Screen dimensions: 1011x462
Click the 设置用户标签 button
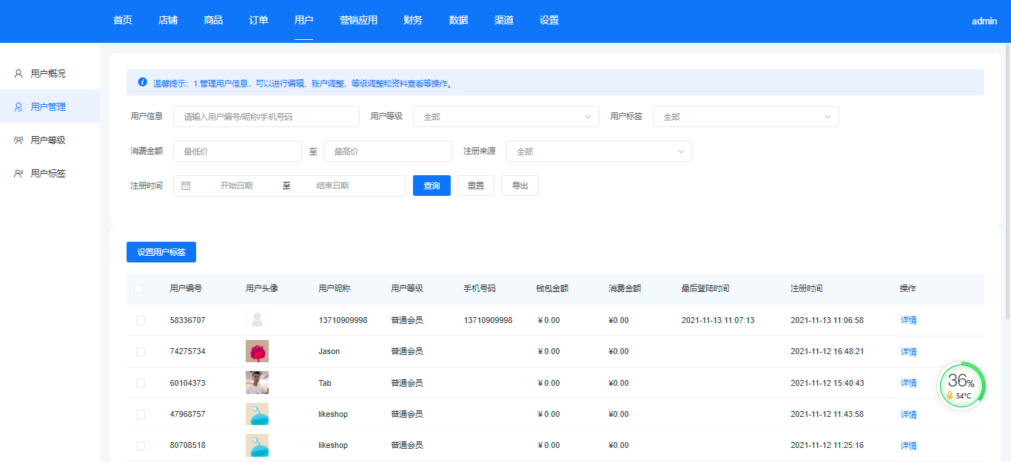coord(161,252)
